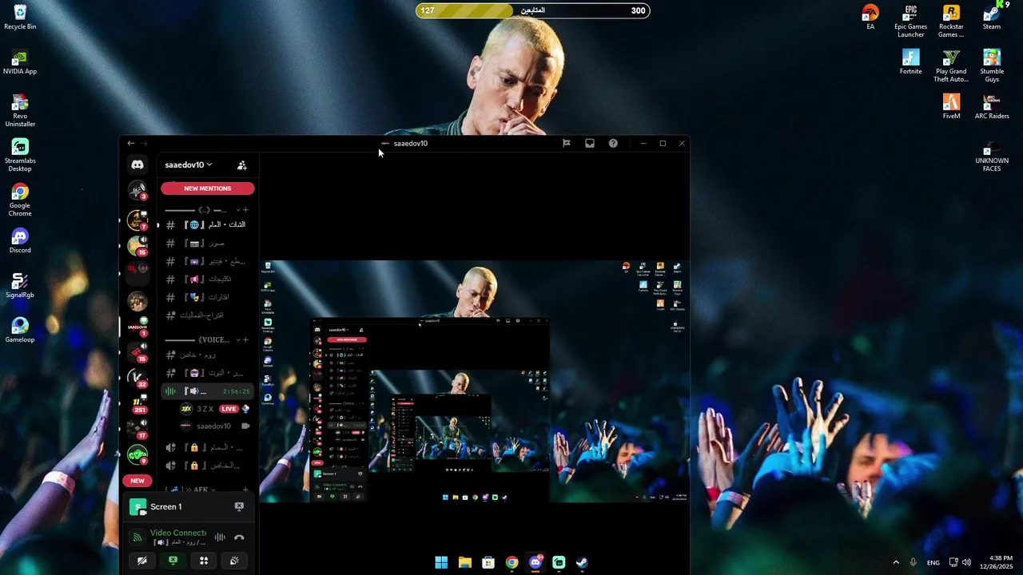This screenshot has height=575, width=1023.
Task: Select user 3 Z X with LIVE badge
Action: 214,409
